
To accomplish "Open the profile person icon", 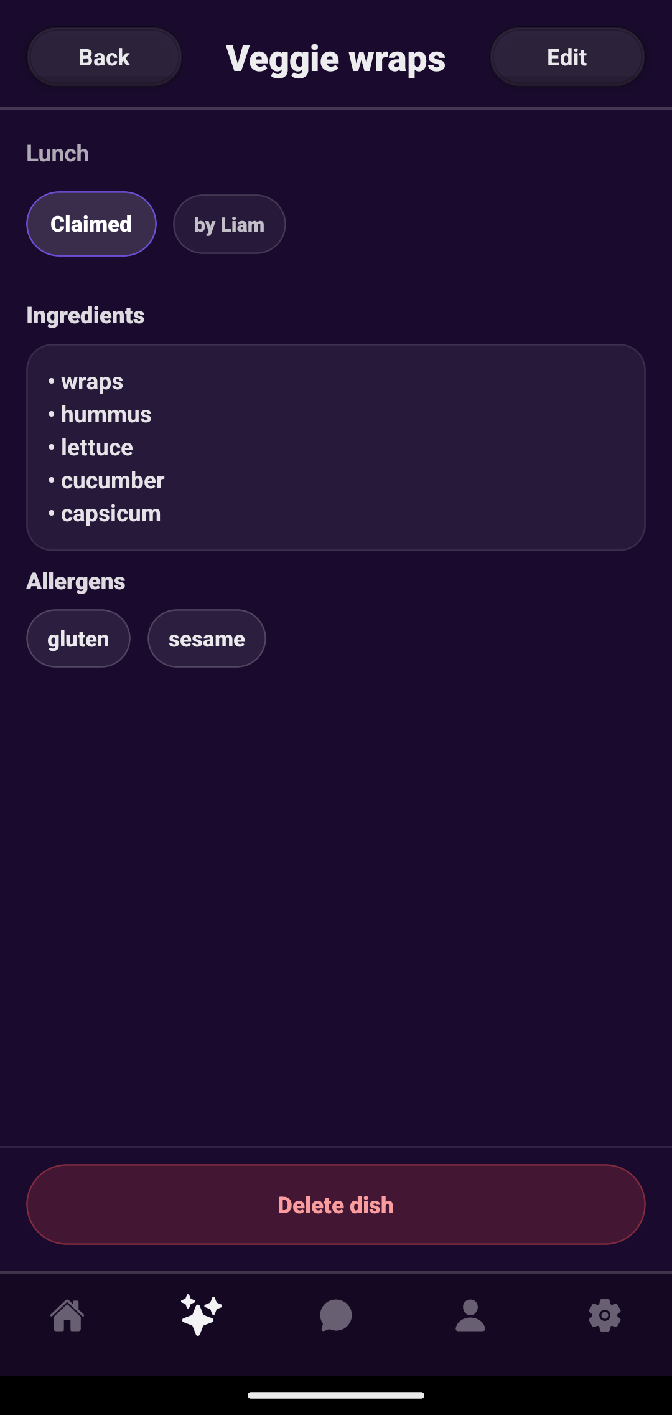I will [470, 1315].
